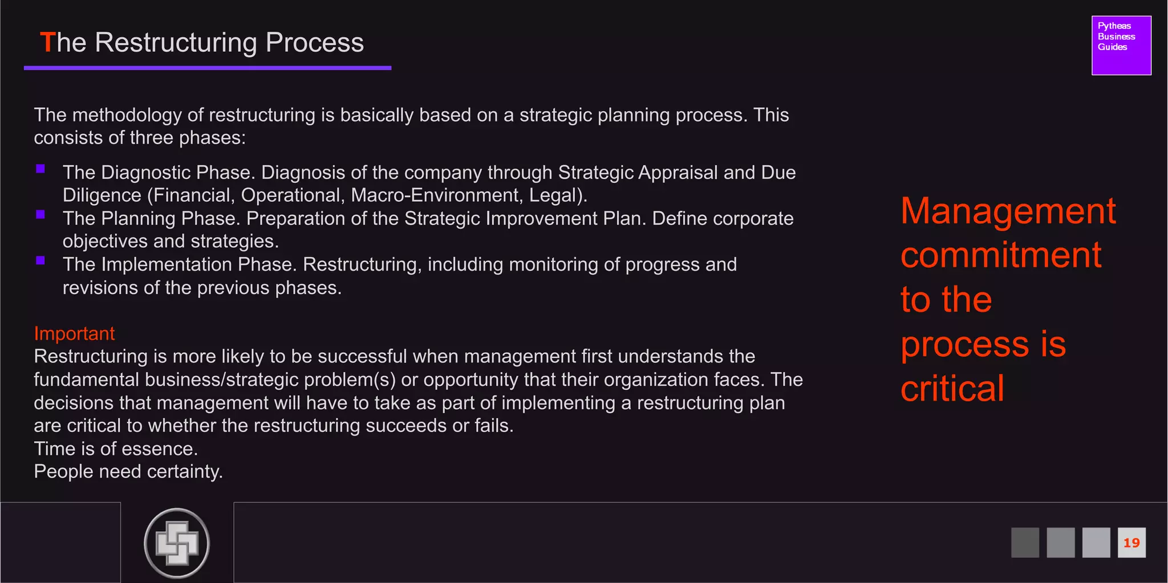Click the purple bullet beside Implementation Phase
The image size is (1168, 583).
point(40,260)
